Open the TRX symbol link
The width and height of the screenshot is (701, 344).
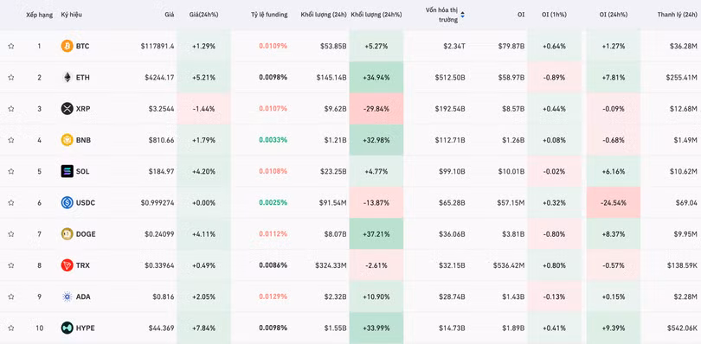point(83,265)
